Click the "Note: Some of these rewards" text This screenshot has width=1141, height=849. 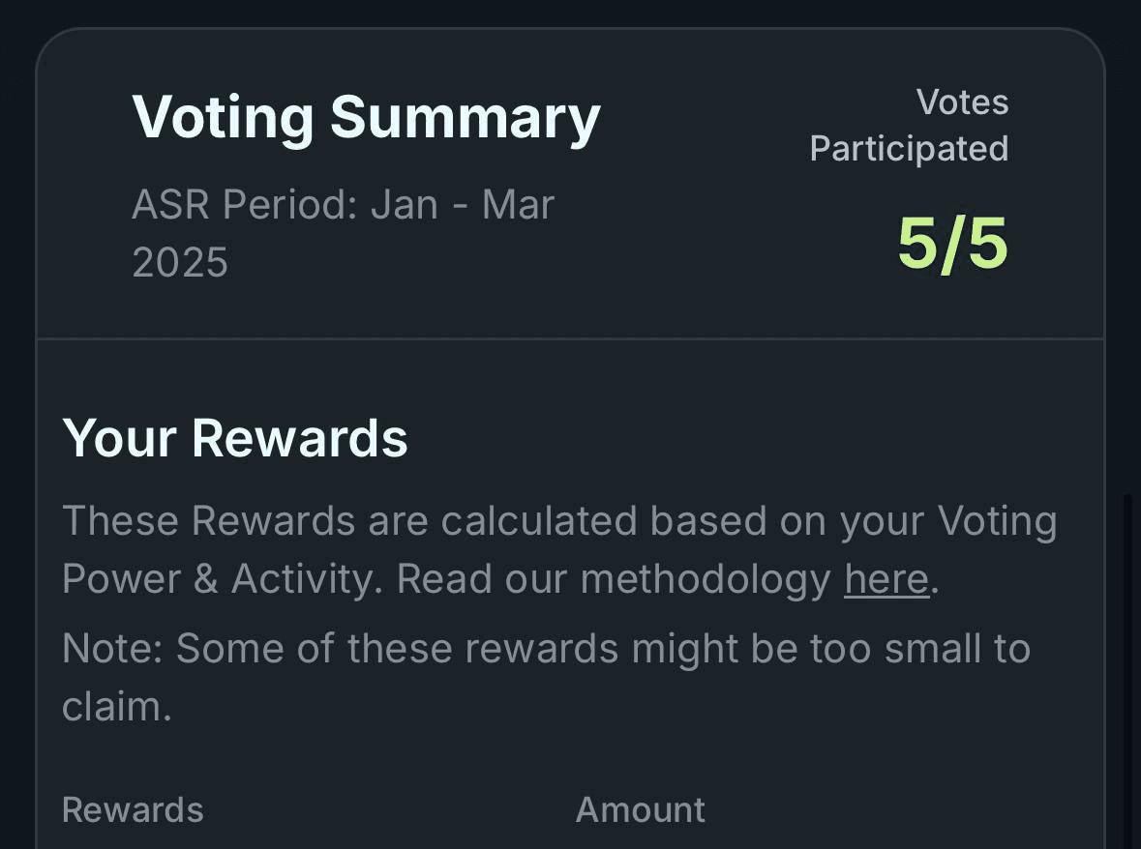[x=545, y=649]
